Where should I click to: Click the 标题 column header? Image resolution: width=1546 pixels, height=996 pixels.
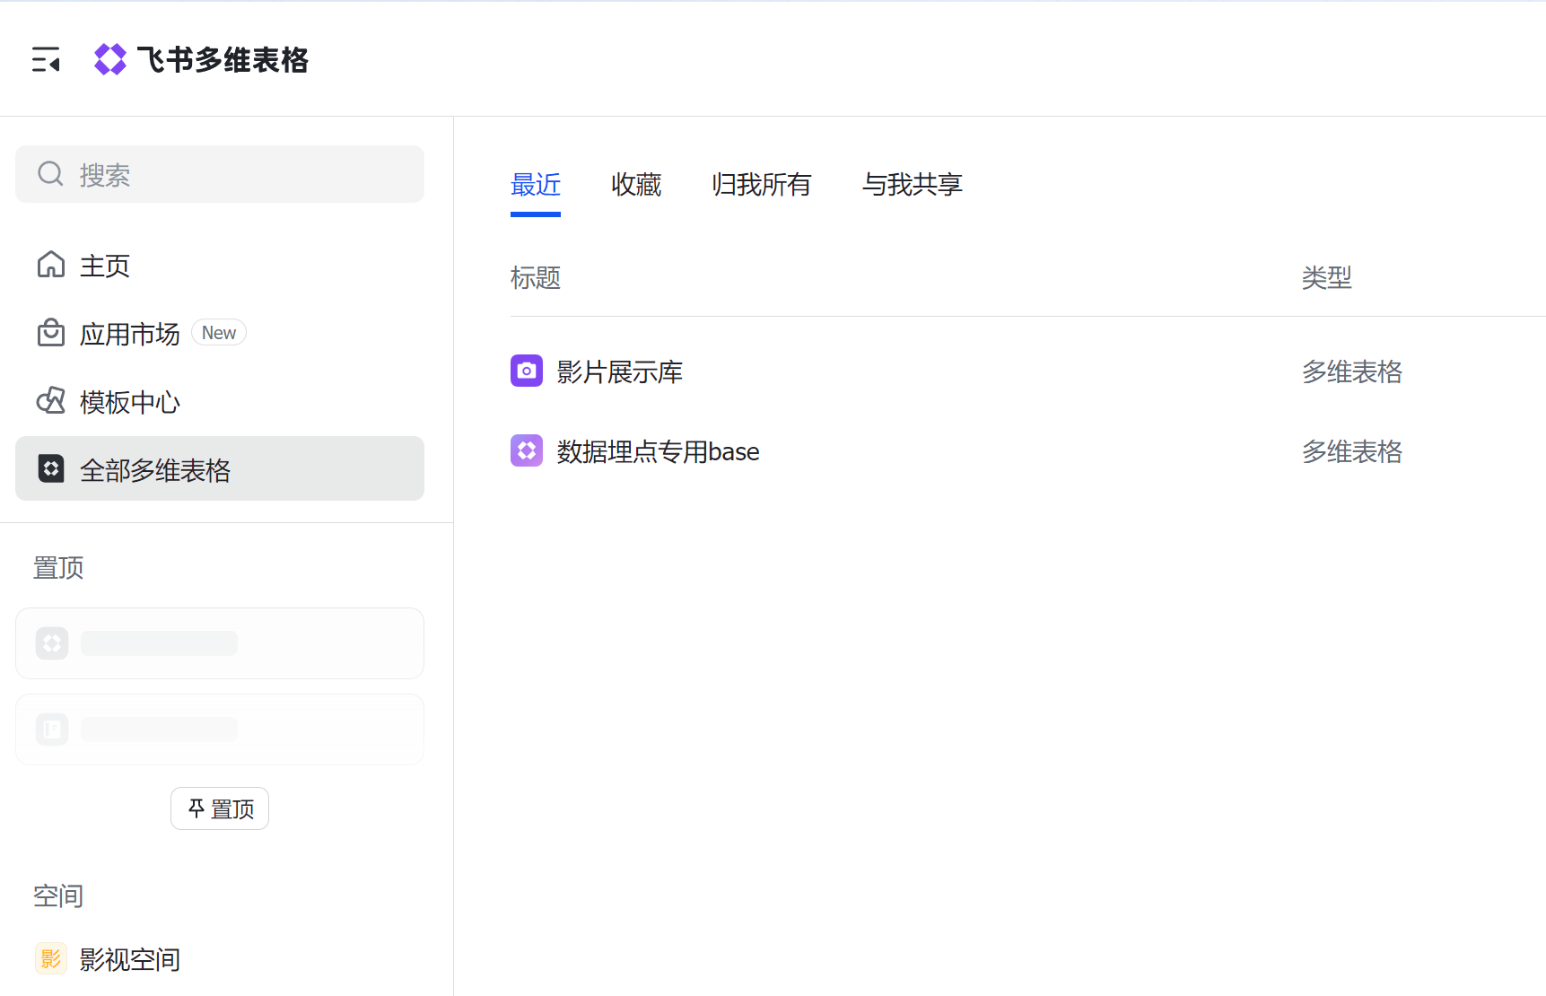(x=536, y=278)
